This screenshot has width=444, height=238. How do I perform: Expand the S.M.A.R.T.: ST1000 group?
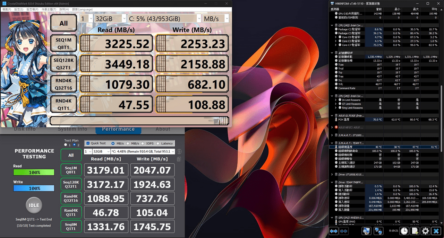pyautogui.click(x=332, y=135)
